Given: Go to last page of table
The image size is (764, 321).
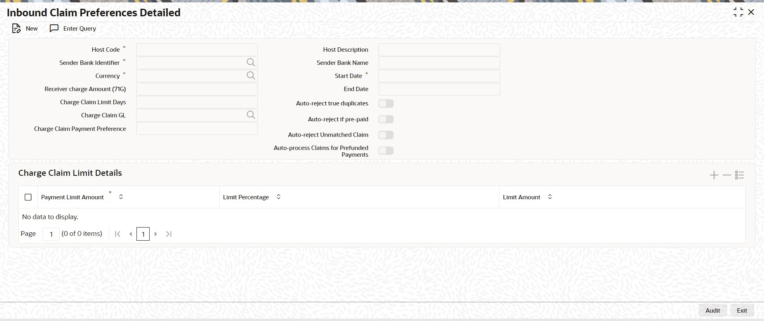Looking at the screenshot, I should (169, 234).
